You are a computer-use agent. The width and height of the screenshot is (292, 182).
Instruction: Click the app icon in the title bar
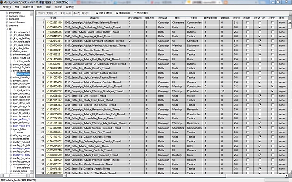coord(2,2)
